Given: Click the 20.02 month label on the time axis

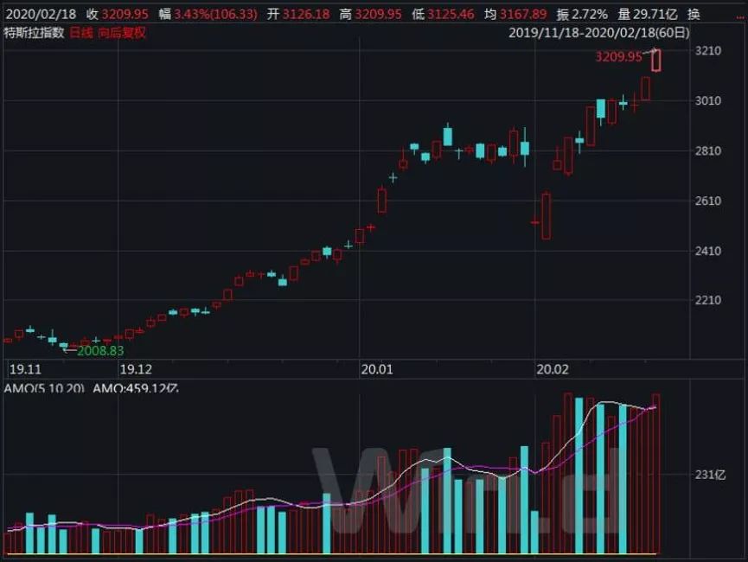Looking at the screenshot, I should (x=553, y=370).
